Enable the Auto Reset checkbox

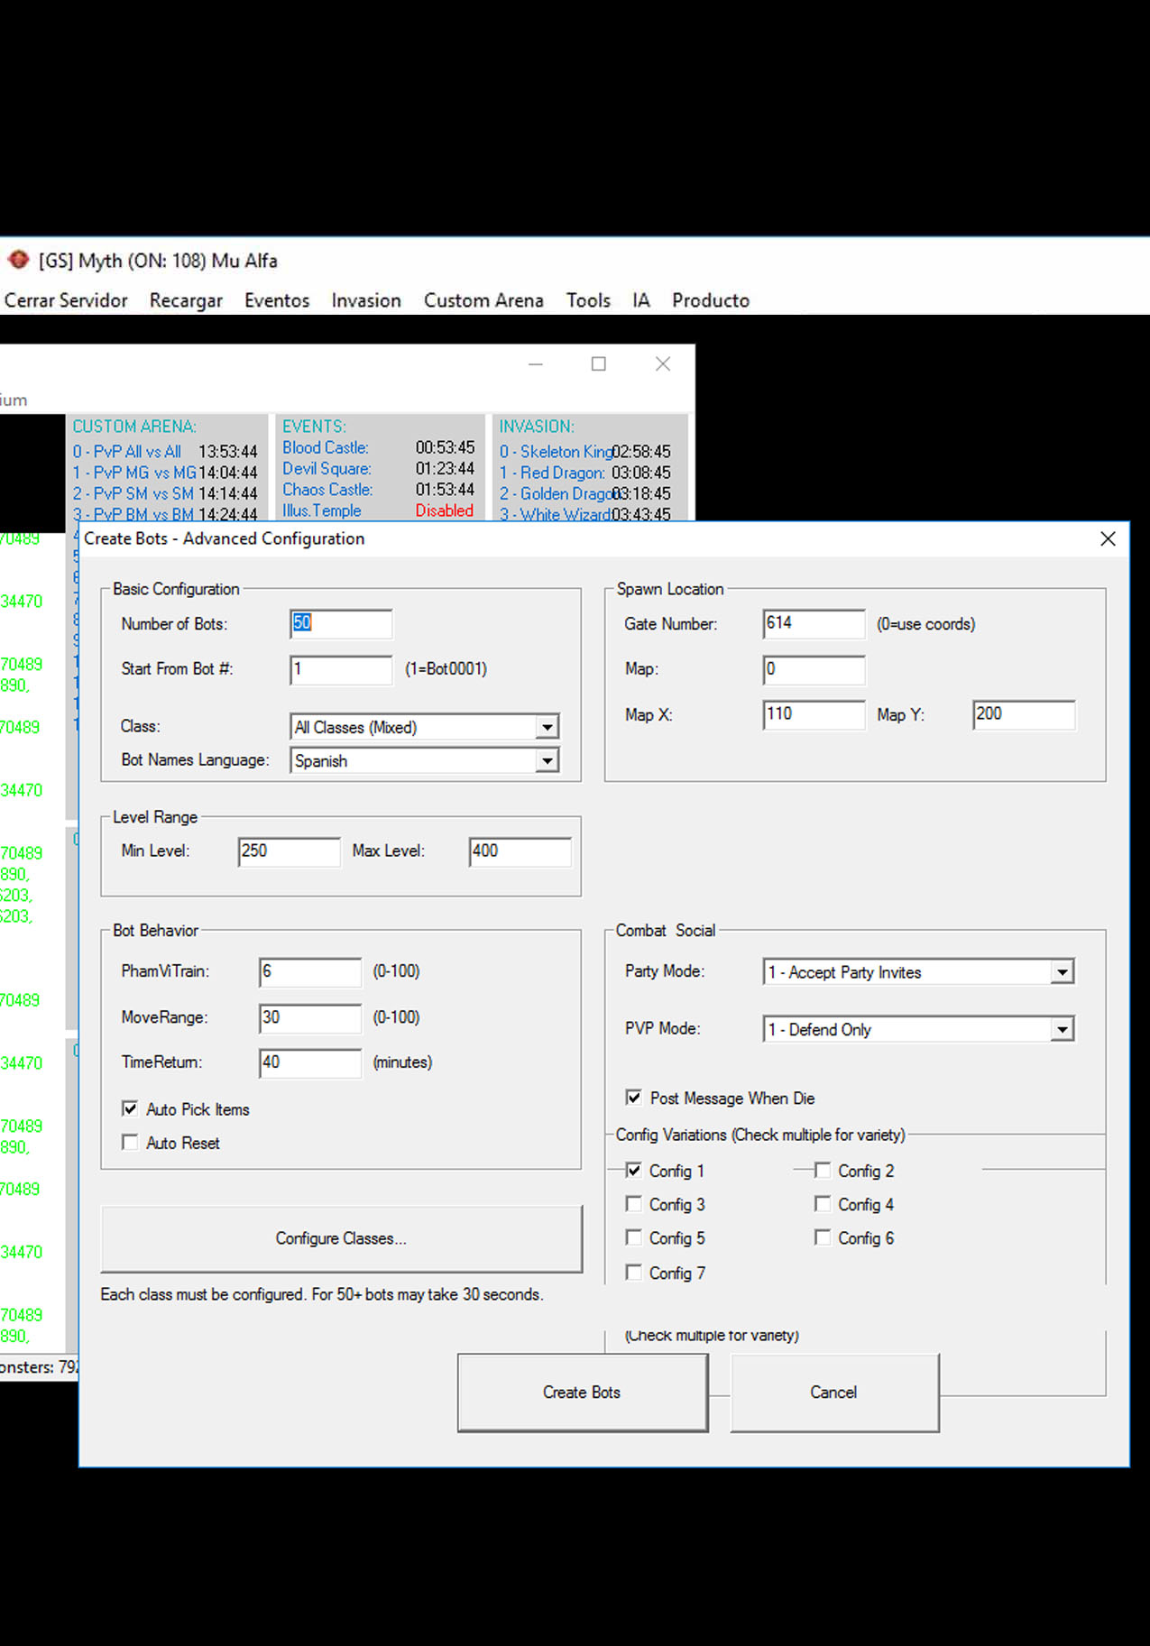pos(130,1143)
